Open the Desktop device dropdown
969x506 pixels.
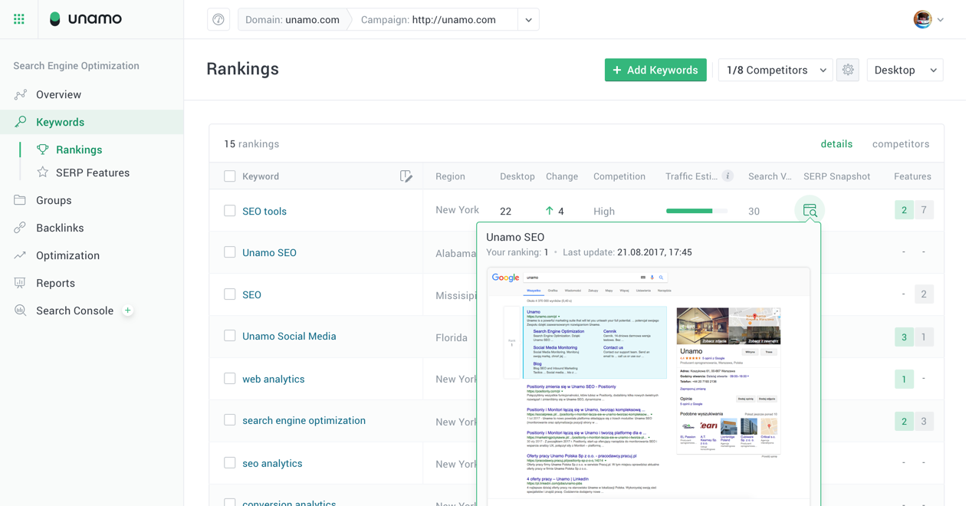click(905, 70)
